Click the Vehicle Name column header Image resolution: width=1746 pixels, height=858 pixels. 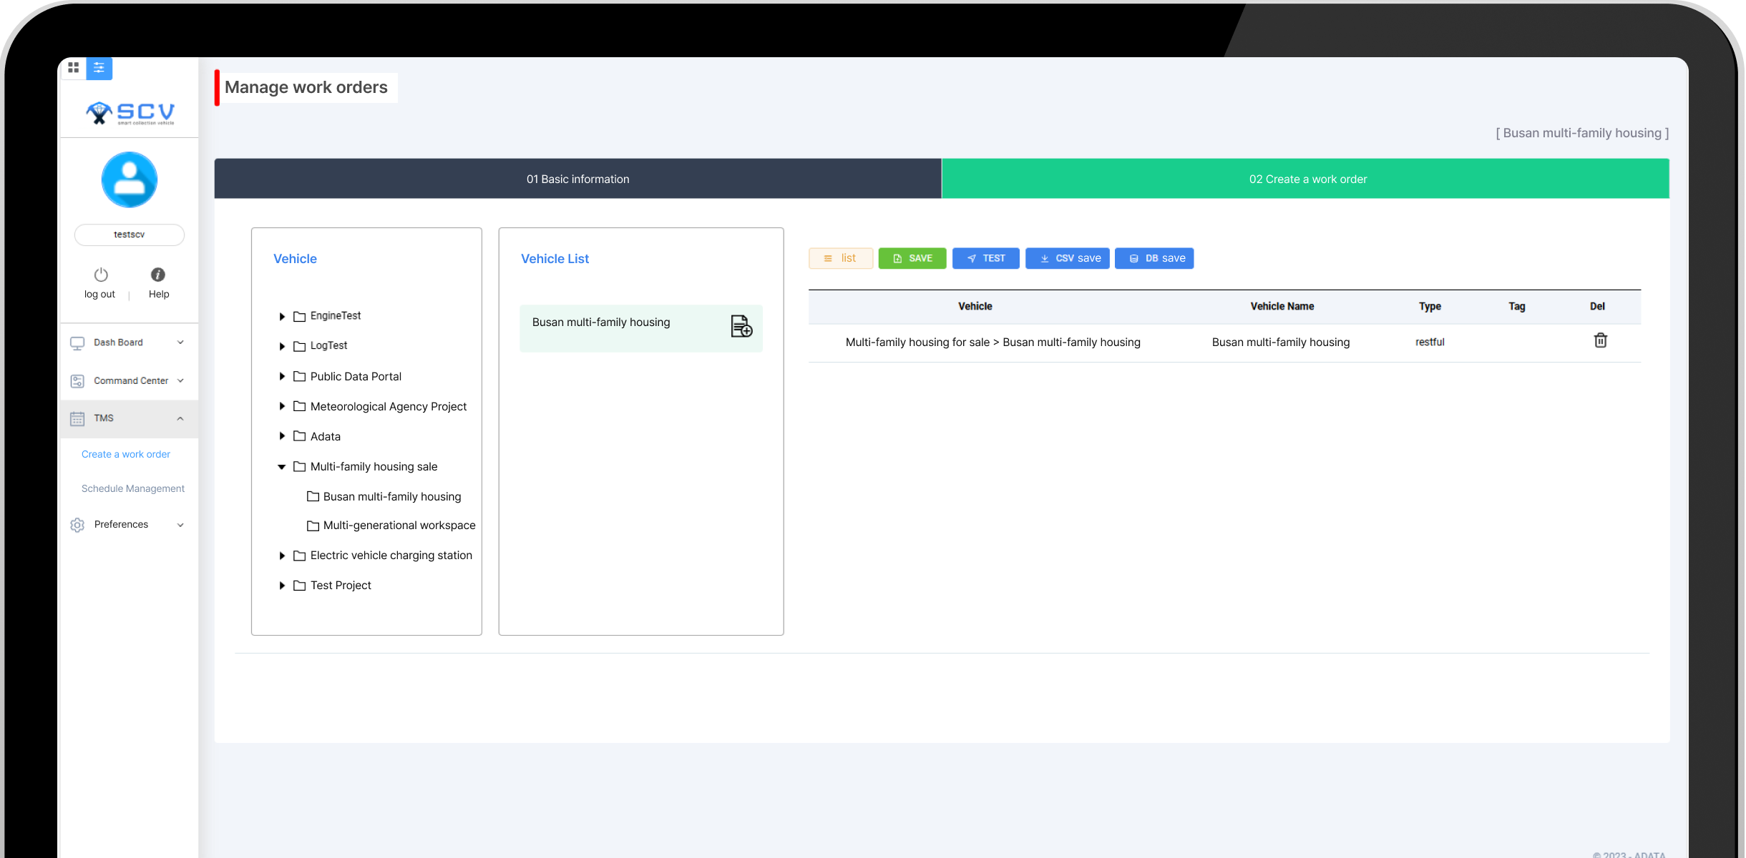(x=1282, y=306)
